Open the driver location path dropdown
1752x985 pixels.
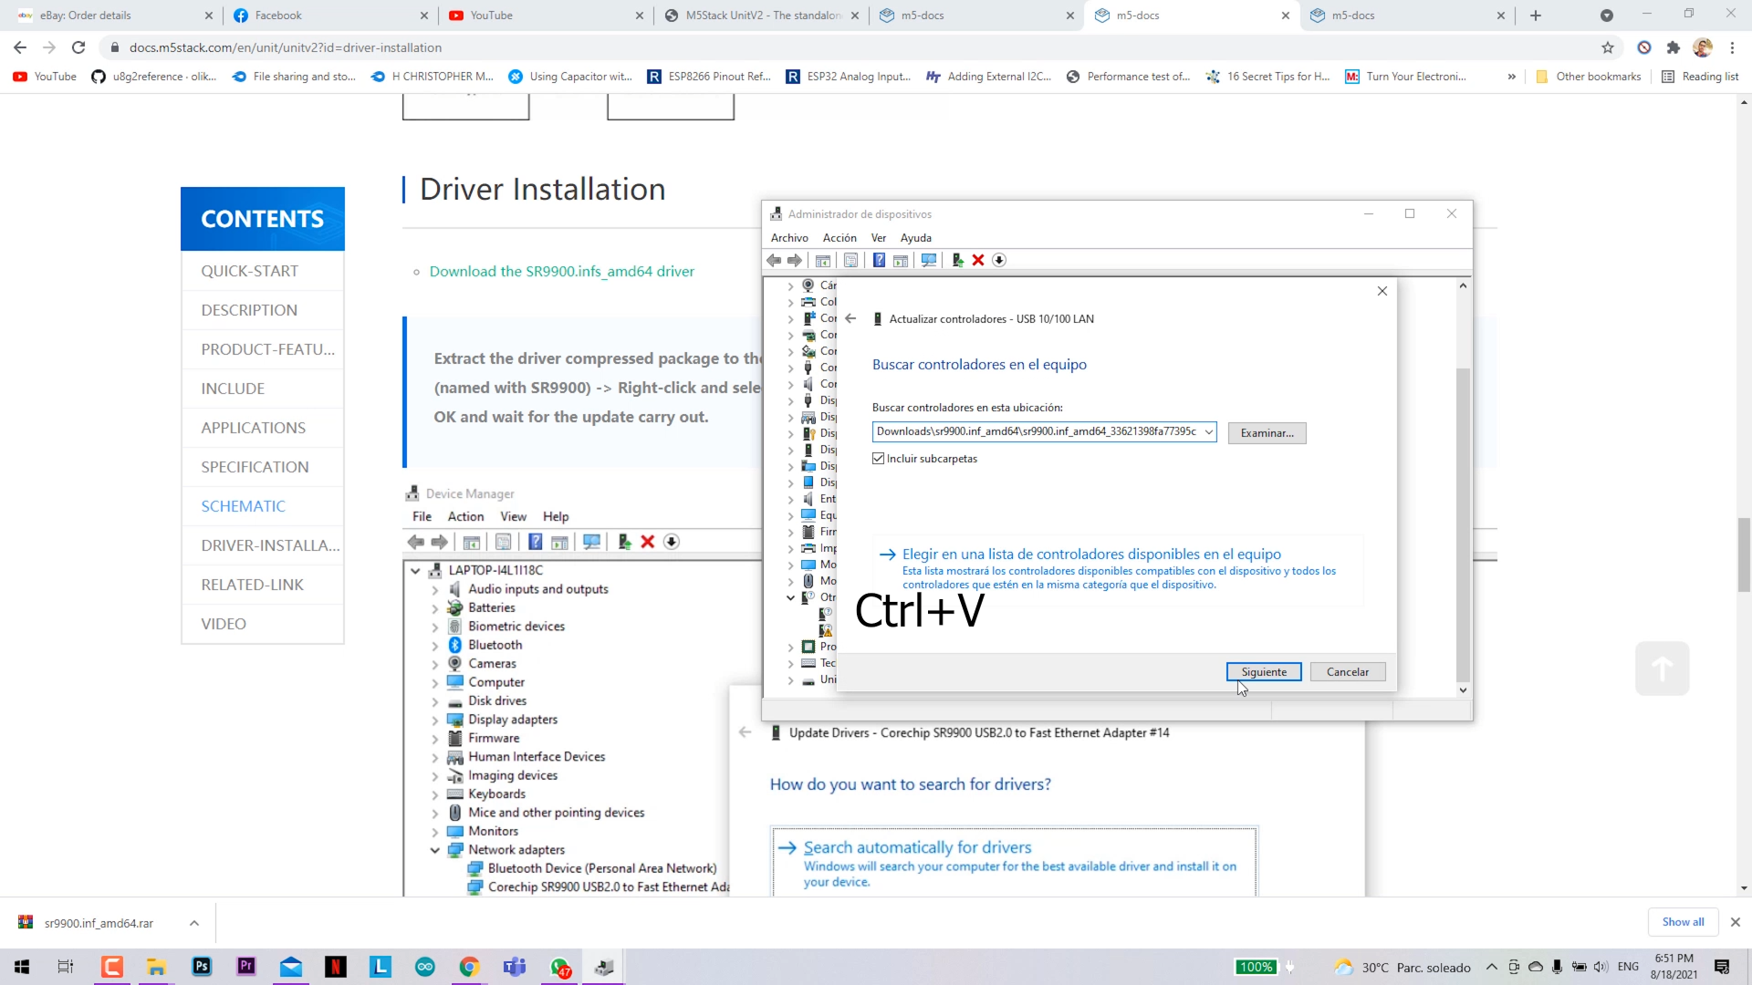(x=1208, y=432)
